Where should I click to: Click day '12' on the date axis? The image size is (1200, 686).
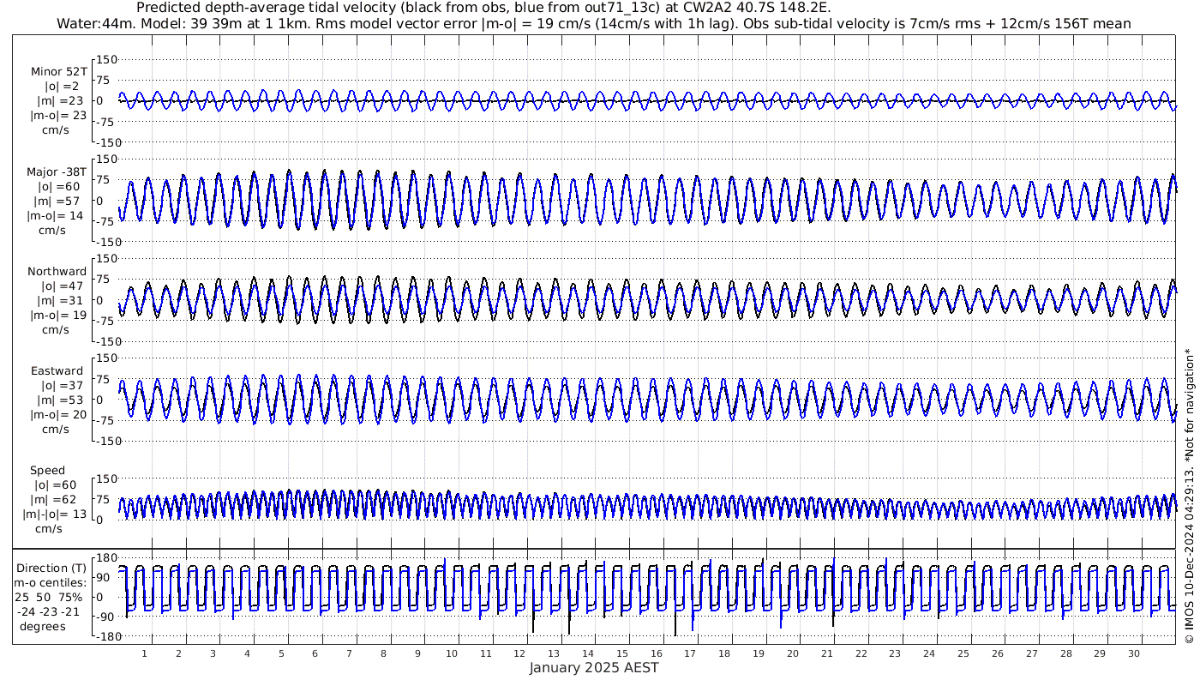[519, 653]
